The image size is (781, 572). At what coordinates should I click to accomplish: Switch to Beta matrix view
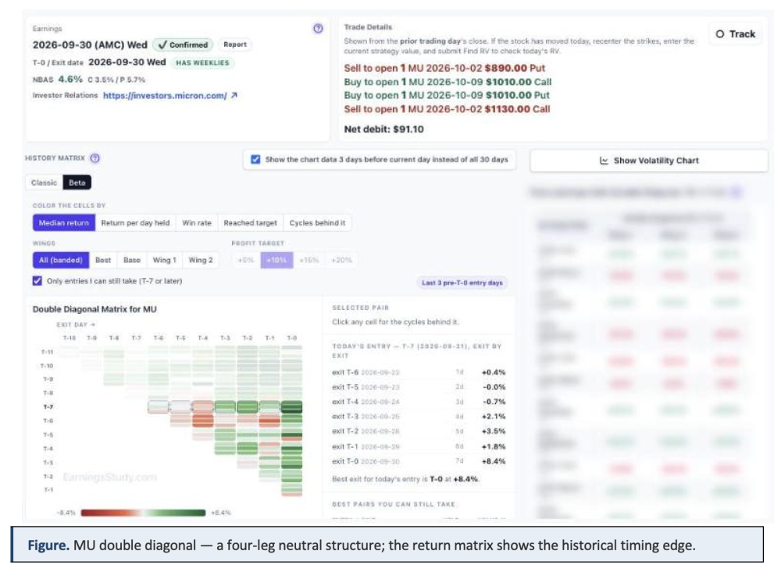77,183
